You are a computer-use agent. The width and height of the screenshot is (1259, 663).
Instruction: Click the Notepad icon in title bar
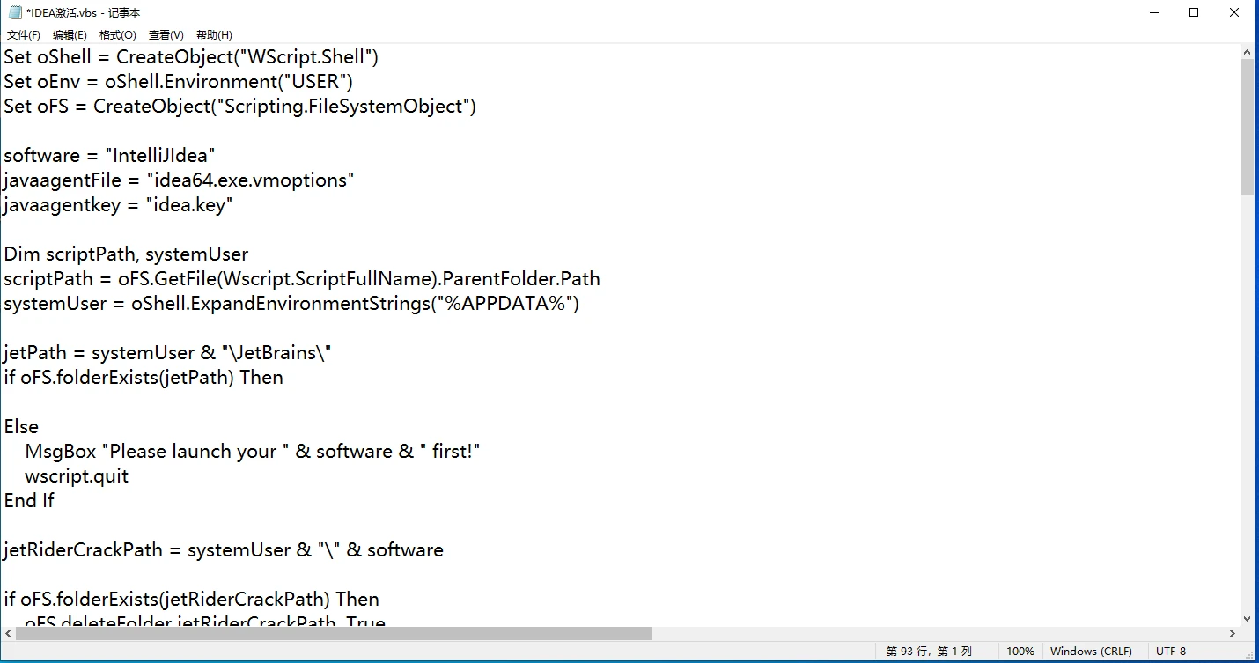pos(15,12)
